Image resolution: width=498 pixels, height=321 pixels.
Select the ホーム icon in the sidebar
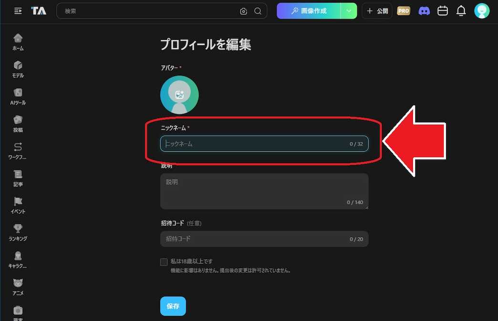(18, 38)
